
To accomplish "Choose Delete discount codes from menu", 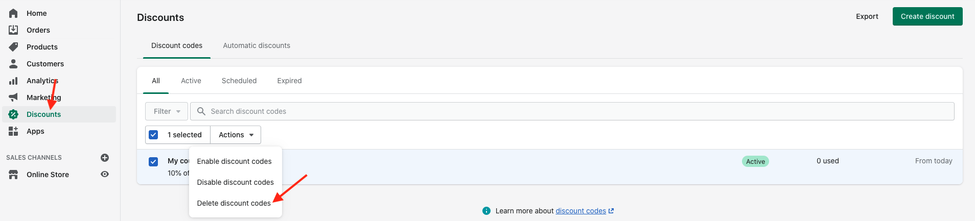I will click(x=234, y=203).
